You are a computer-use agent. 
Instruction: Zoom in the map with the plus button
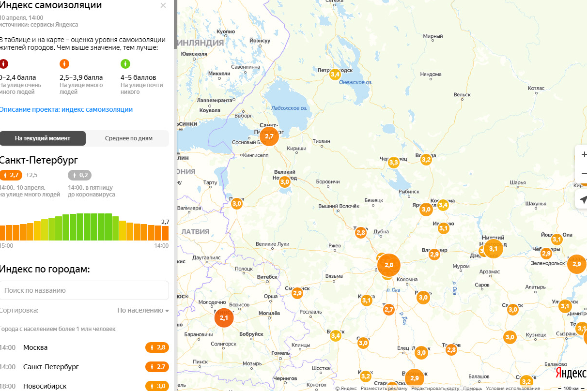click(583, 155)
